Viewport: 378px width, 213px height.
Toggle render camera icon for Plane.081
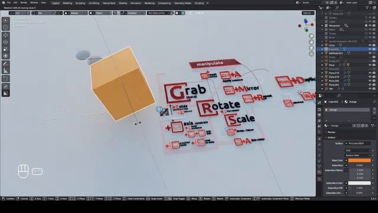coord(374,85)
